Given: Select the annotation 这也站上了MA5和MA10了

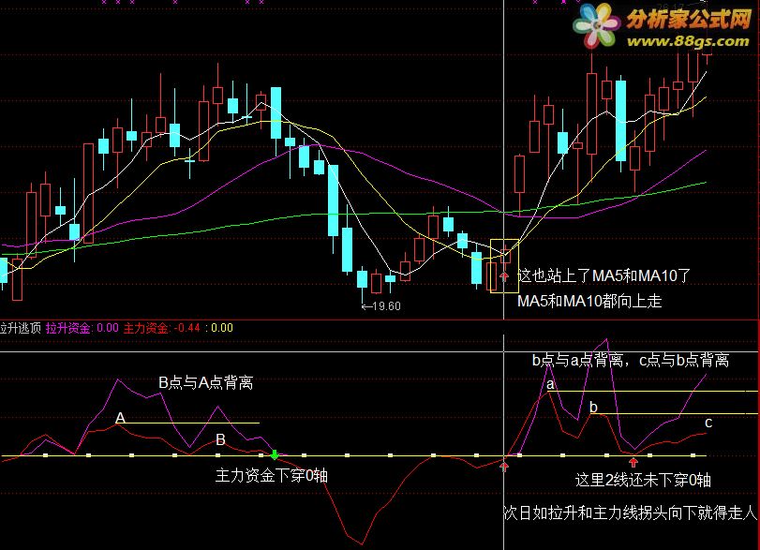Looking at the screenshot, I should pos(604,275).
